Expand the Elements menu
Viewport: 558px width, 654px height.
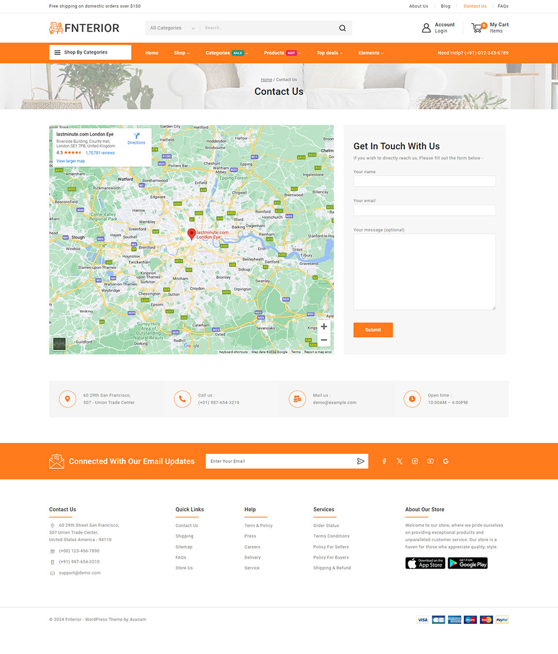(x=371, y=53)
